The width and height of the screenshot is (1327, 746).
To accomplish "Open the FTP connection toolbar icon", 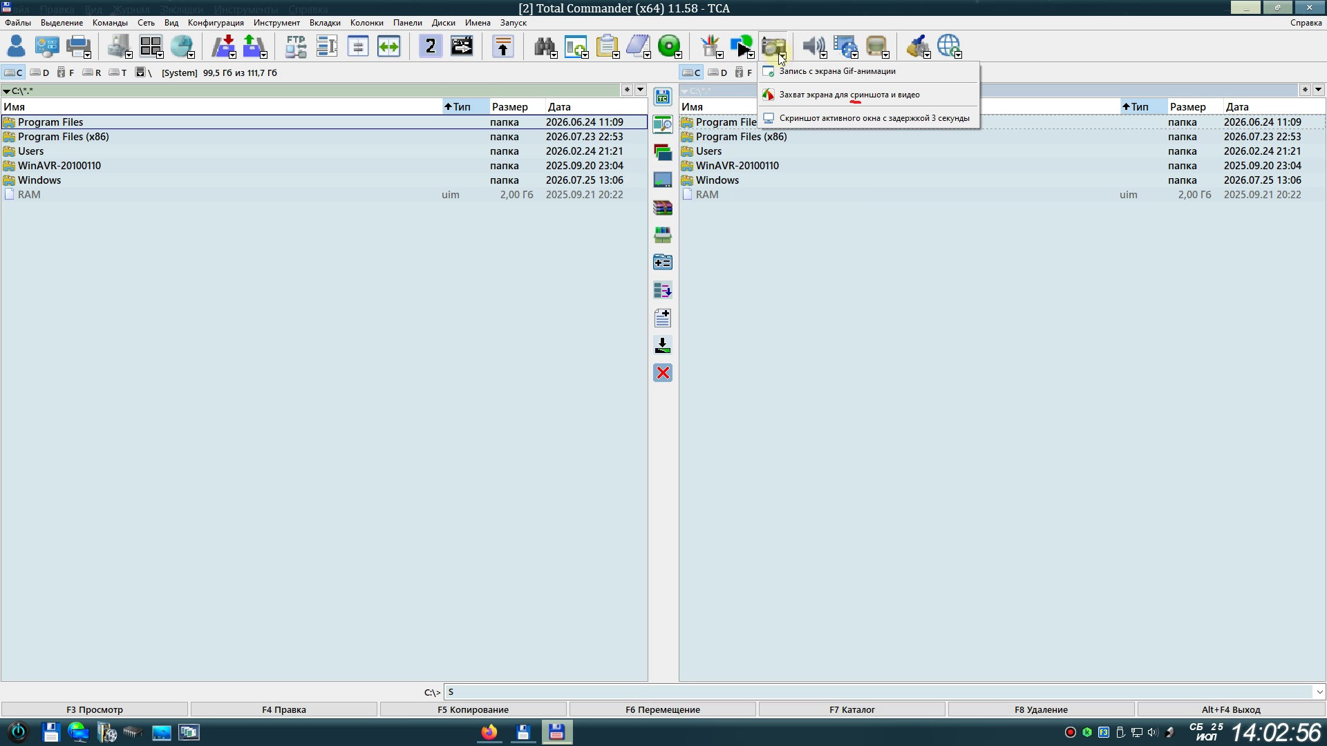I will [296, 46].
